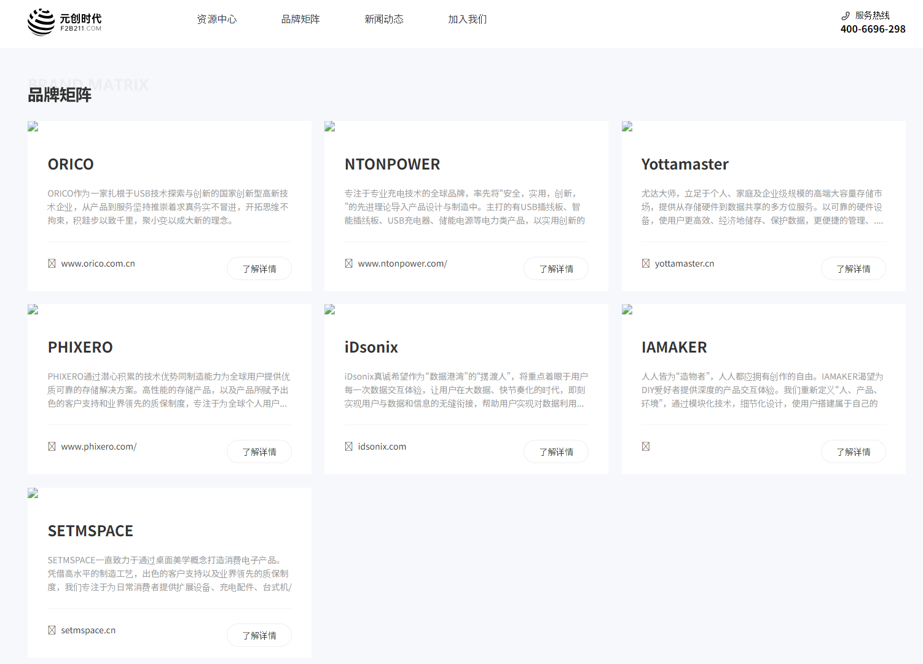923x664 pixels.
Task: Click the icon beside idsonix.com
Action: point(348,447)
